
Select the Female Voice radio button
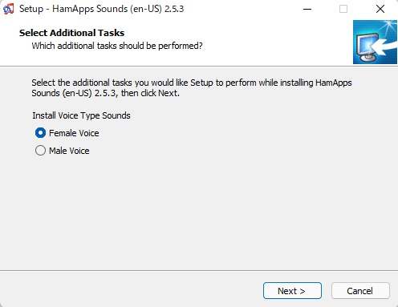[x=40, y=133]
